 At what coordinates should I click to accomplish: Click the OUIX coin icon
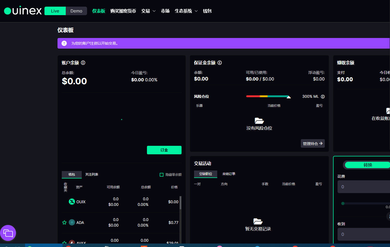[72, 202]
